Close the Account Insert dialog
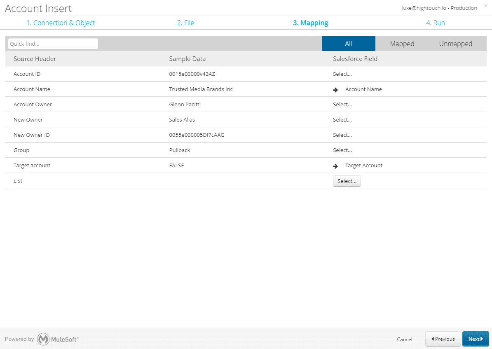492x349 pixels. (x=485, y=6)
